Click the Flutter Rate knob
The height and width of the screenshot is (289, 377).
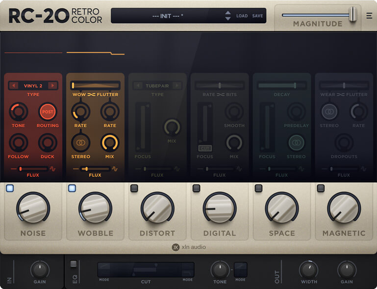tap(110, 111)
